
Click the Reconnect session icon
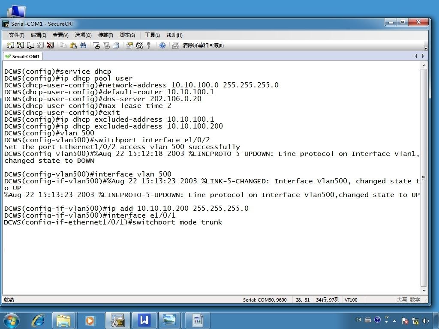pyautogui.click(x=40, y=45)
